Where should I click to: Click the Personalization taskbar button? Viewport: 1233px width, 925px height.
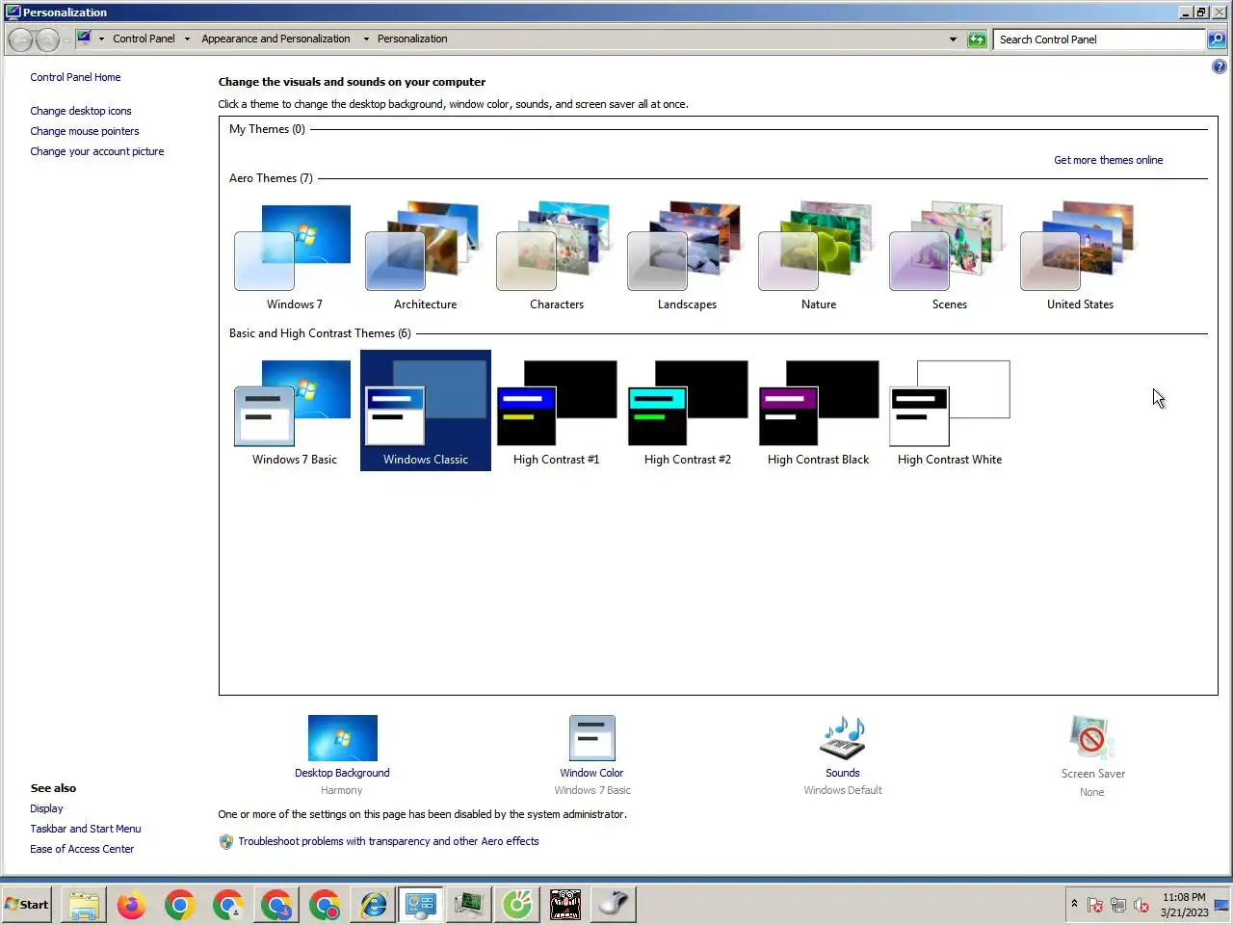click(x=421, y=905)
